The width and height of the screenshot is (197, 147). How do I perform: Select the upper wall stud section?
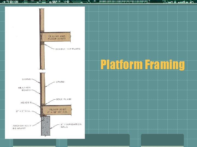[42, 19]
